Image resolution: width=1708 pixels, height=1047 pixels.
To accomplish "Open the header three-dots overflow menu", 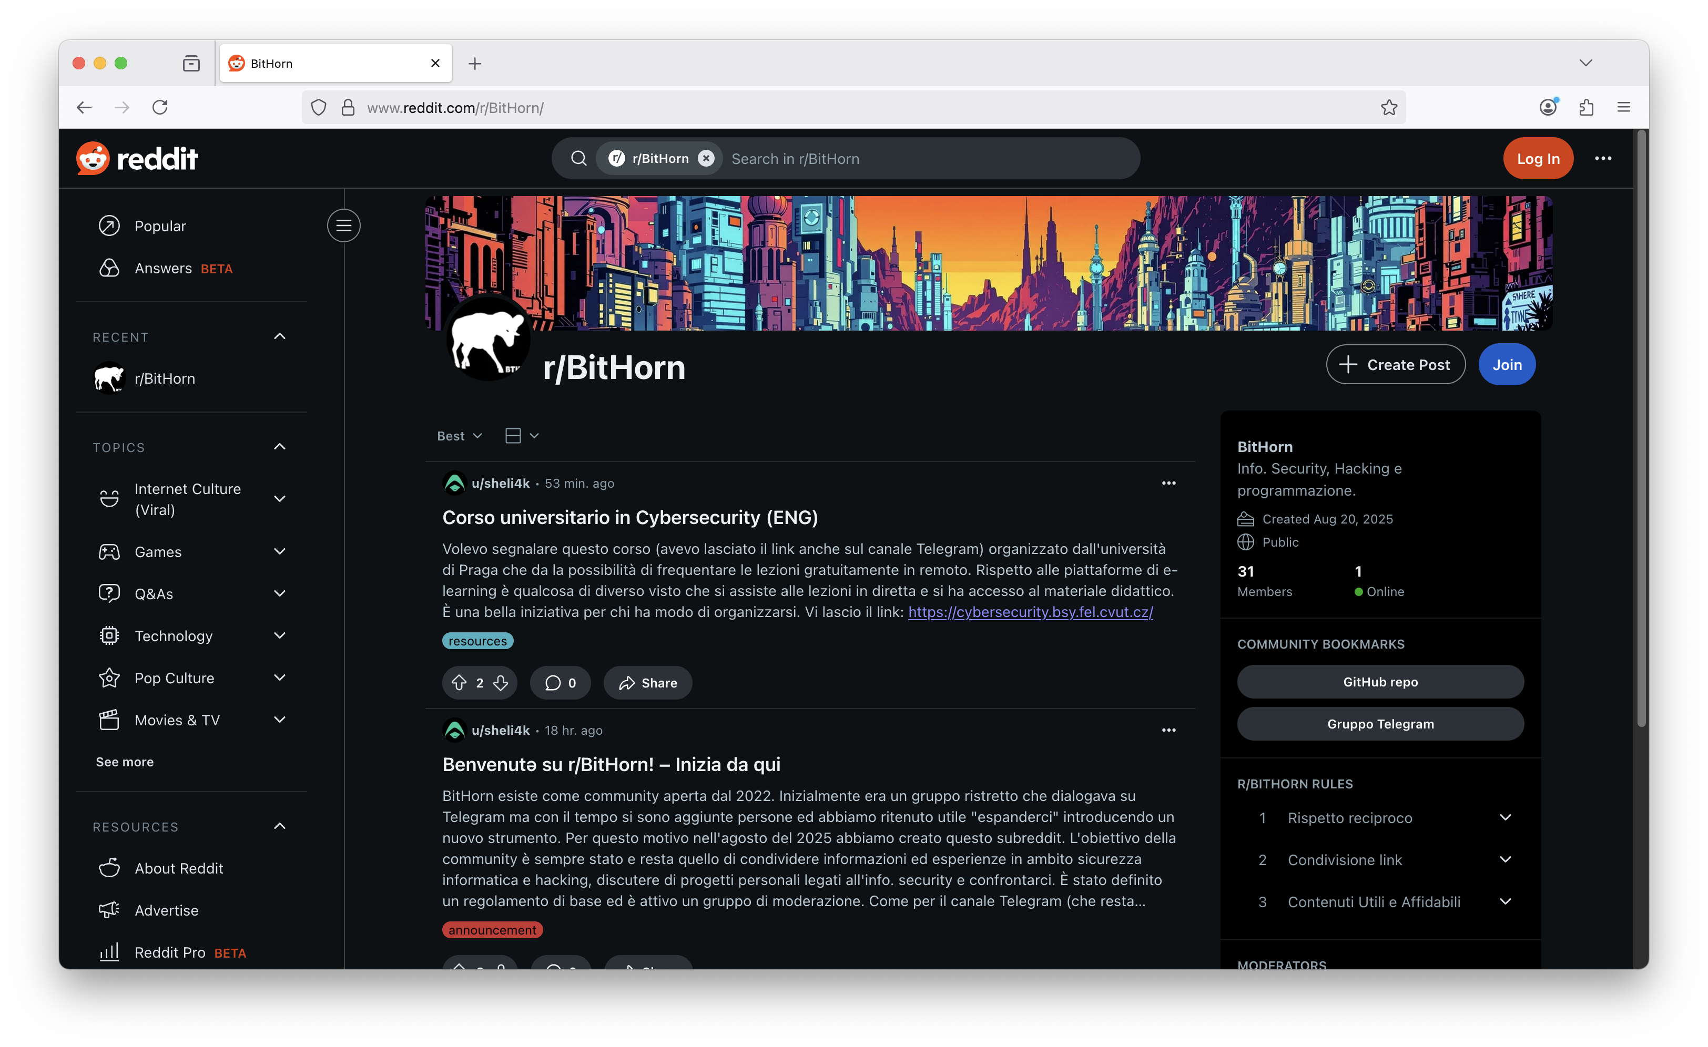I will pos(1603,159).
